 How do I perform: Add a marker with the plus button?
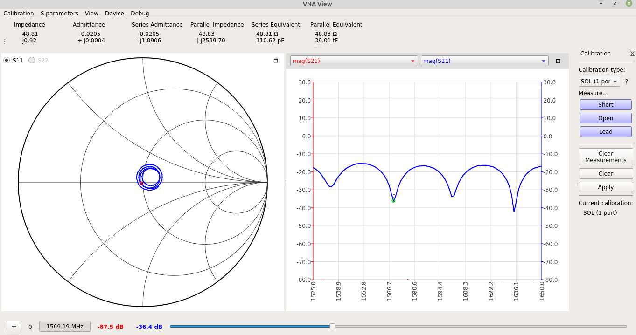(14, 327)
